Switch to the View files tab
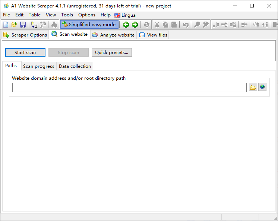This screenshot has height=221, width=278. click(x=154, y=35)
